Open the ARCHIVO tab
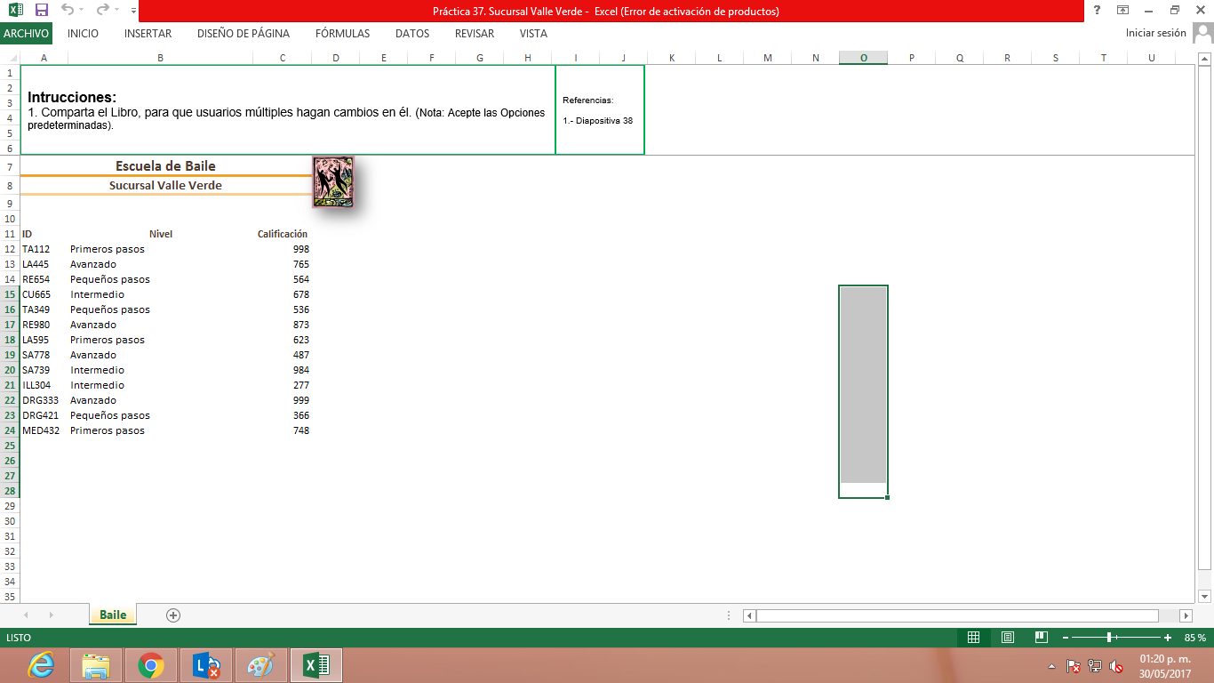 tap(26, 34)
